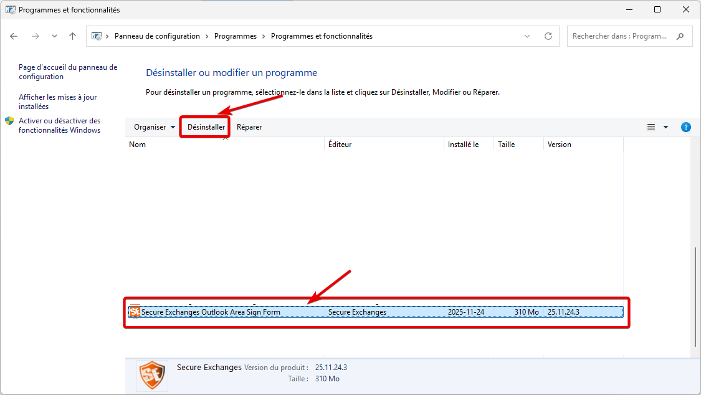This screenshot has height=395, width=701.
Task: Click the large Secure Exchanges shield thumbnail
Action: point(153,375)
